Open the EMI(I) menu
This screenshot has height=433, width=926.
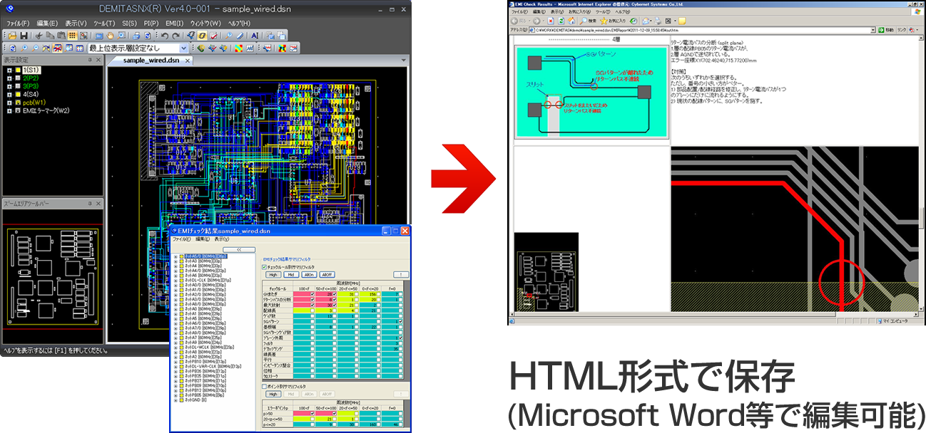pos(174,23)
